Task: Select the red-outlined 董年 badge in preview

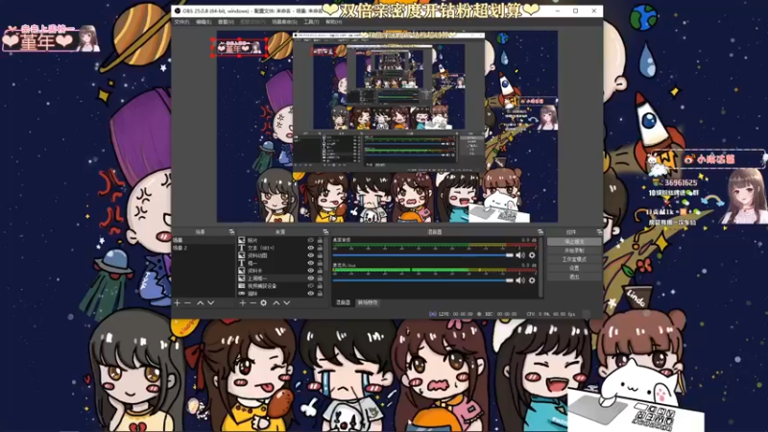Action: coord(239,47)
